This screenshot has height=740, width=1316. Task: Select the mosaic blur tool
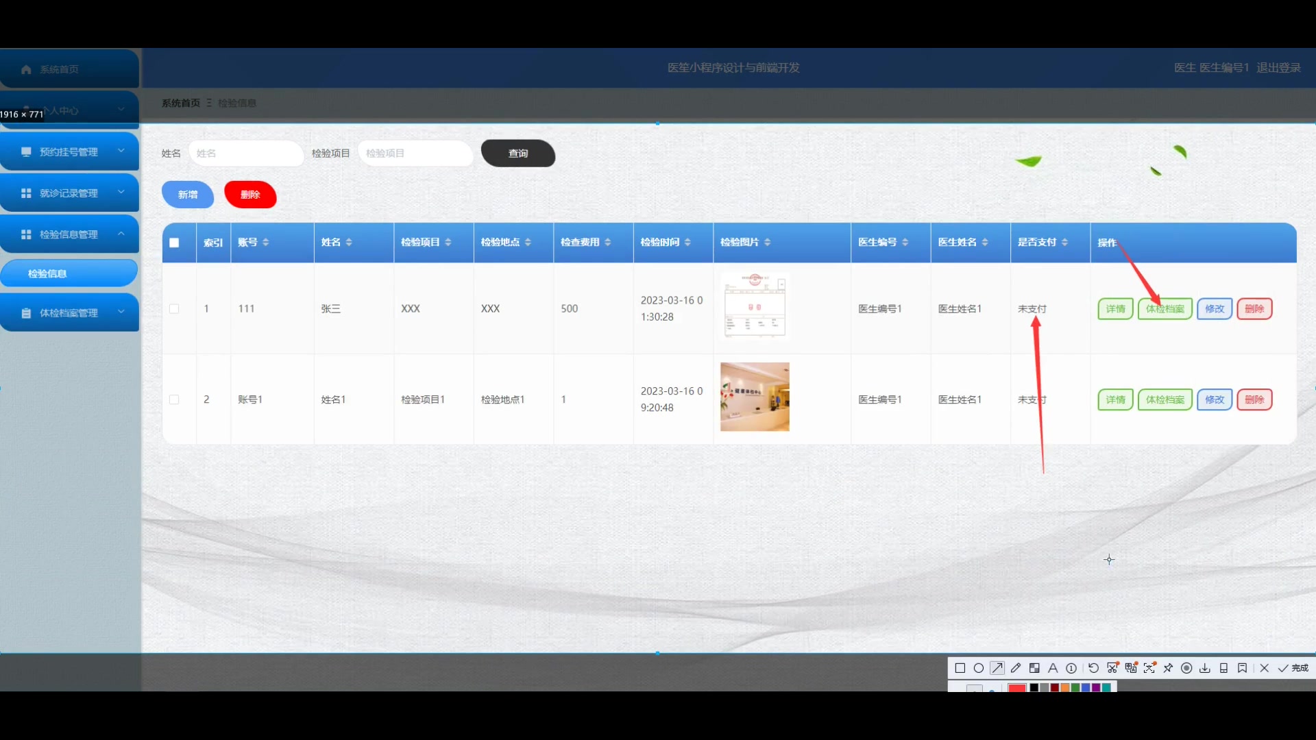pyautogui.click(x=1034, y=668)
